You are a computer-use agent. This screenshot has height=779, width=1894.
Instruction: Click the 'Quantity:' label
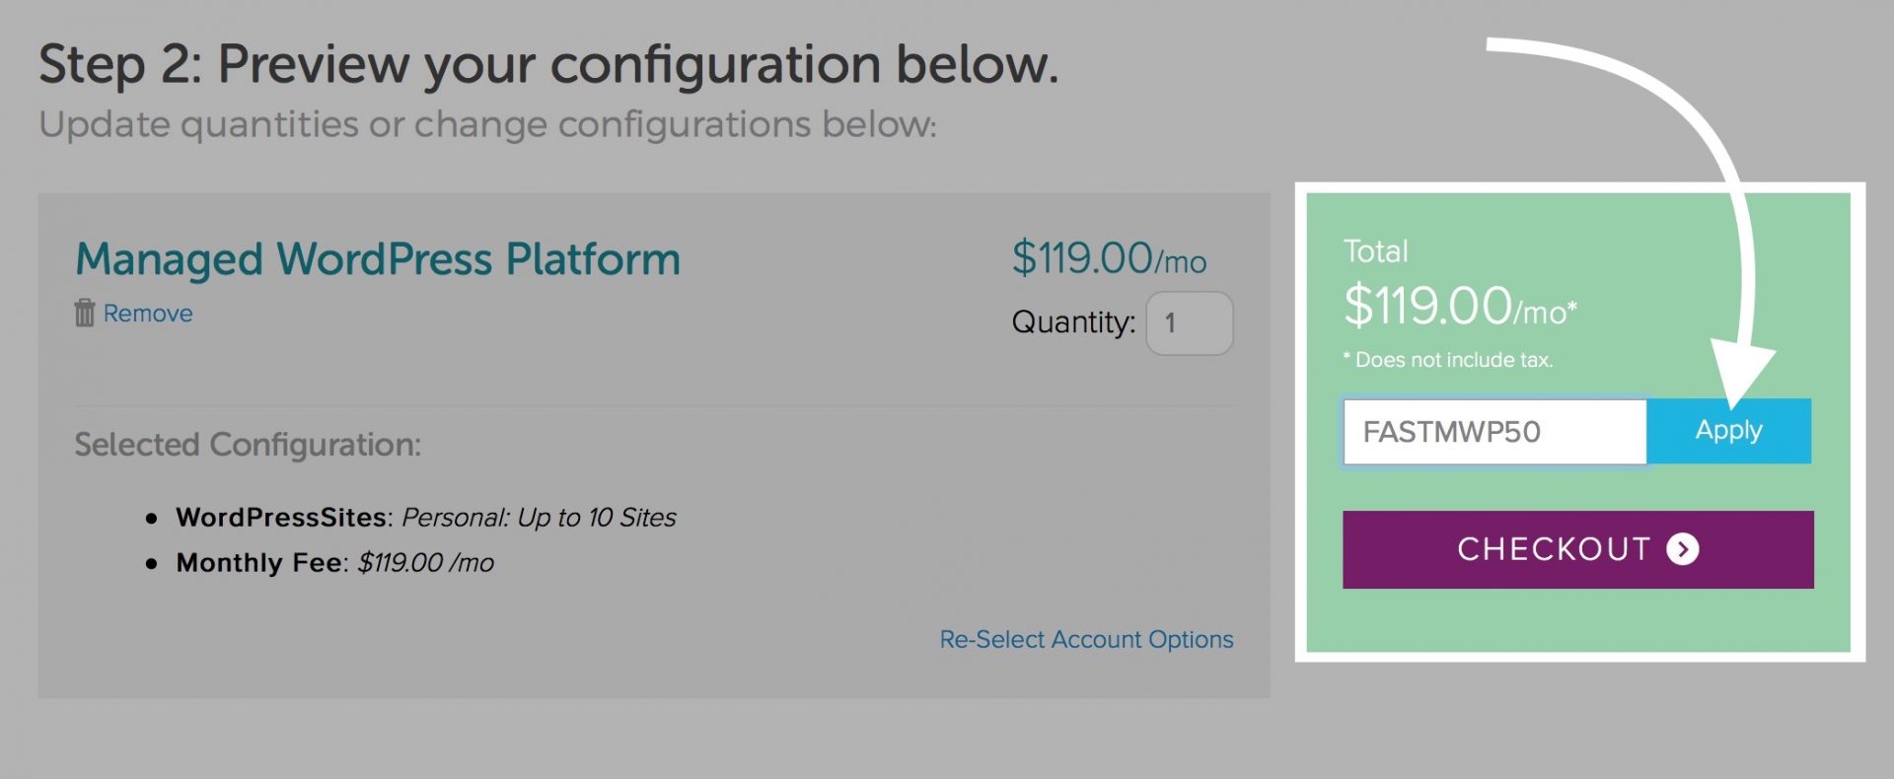pos(1073,322)
